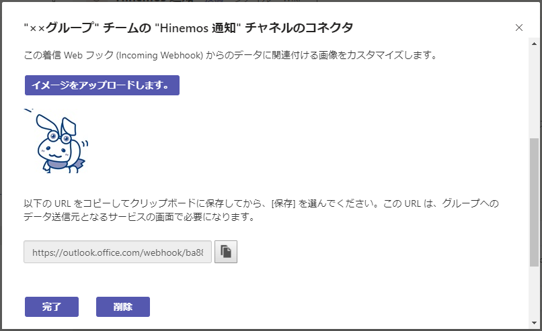Click the scrollbar down arrow

pos(535,323)
